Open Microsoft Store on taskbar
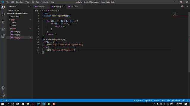The width and height of the screenshot is (190, 106). (x=23, y=104)
